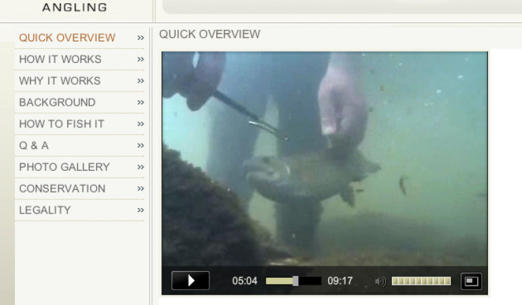Click the chevron arrows beside Quick Overview
Viewport: 522px width, 305px height.
coord(140,38)
